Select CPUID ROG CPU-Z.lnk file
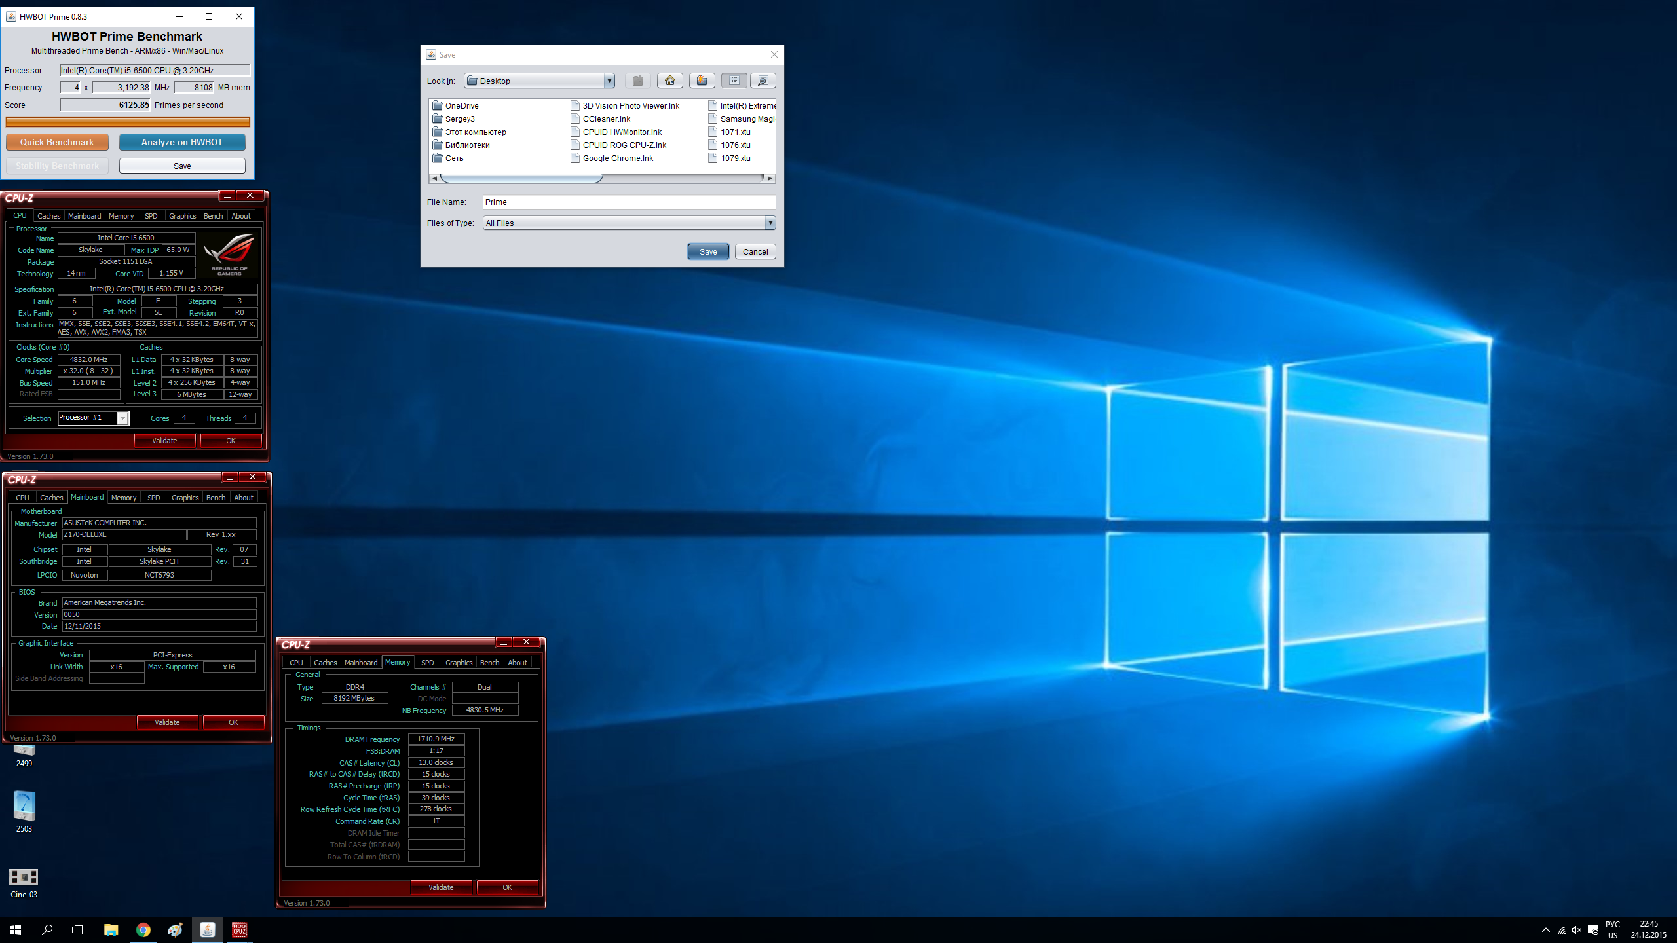 (x=618, y=145)
